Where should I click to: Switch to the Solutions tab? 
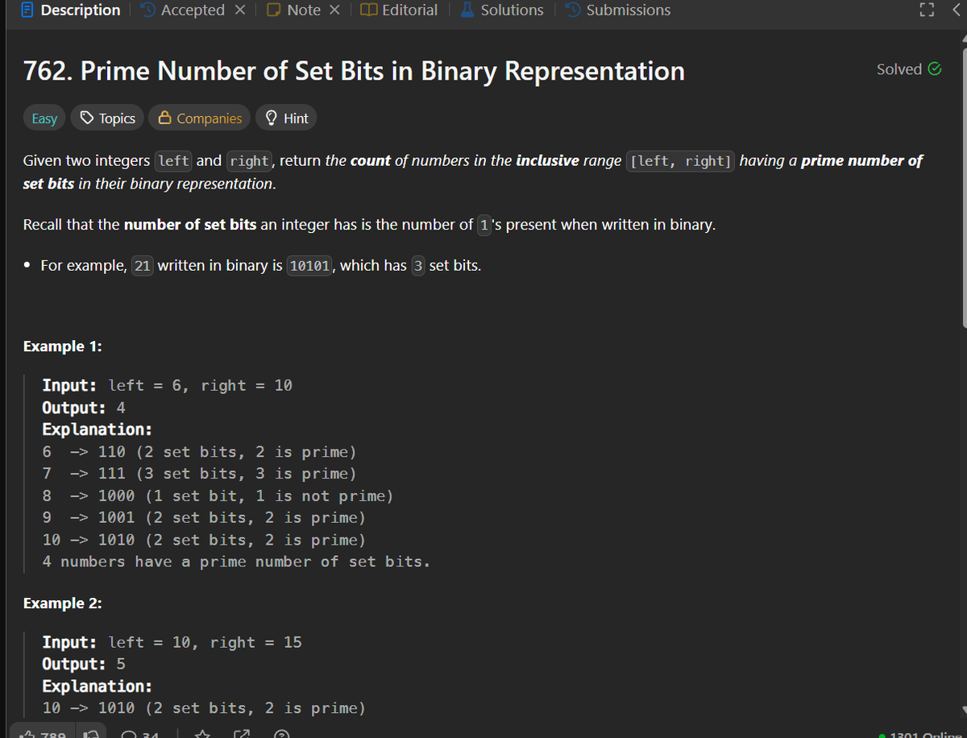pyautogui.click(x=502, y=10)
